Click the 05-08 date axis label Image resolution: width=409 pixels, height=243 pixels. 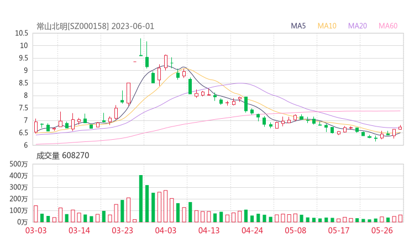tap(296, 230)
